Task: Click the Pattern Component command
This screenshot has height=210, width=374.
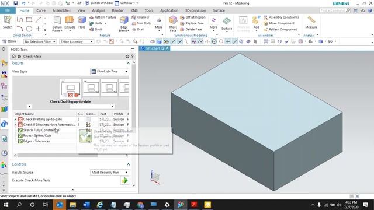Action: (280, 29)
